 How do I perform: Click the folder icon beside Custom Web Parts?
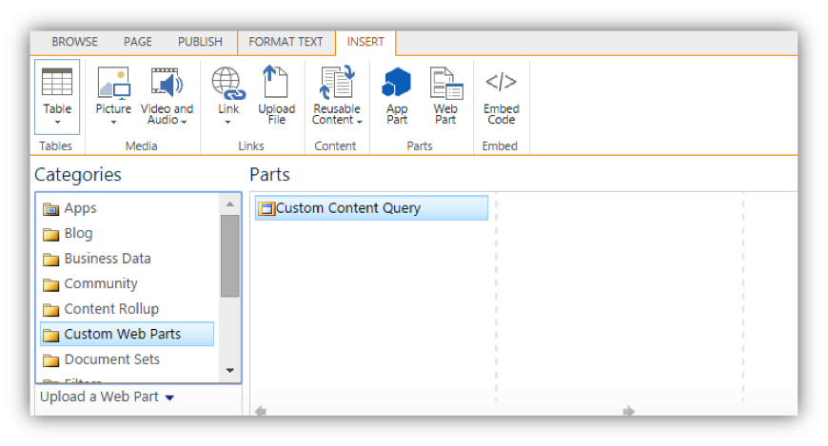[x=50, y=335]
